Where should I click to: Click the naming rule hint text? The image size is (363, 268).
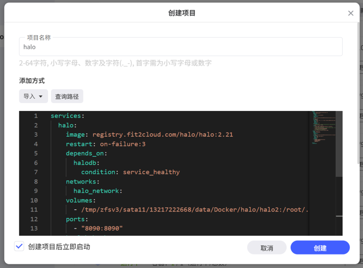(115, 63)
